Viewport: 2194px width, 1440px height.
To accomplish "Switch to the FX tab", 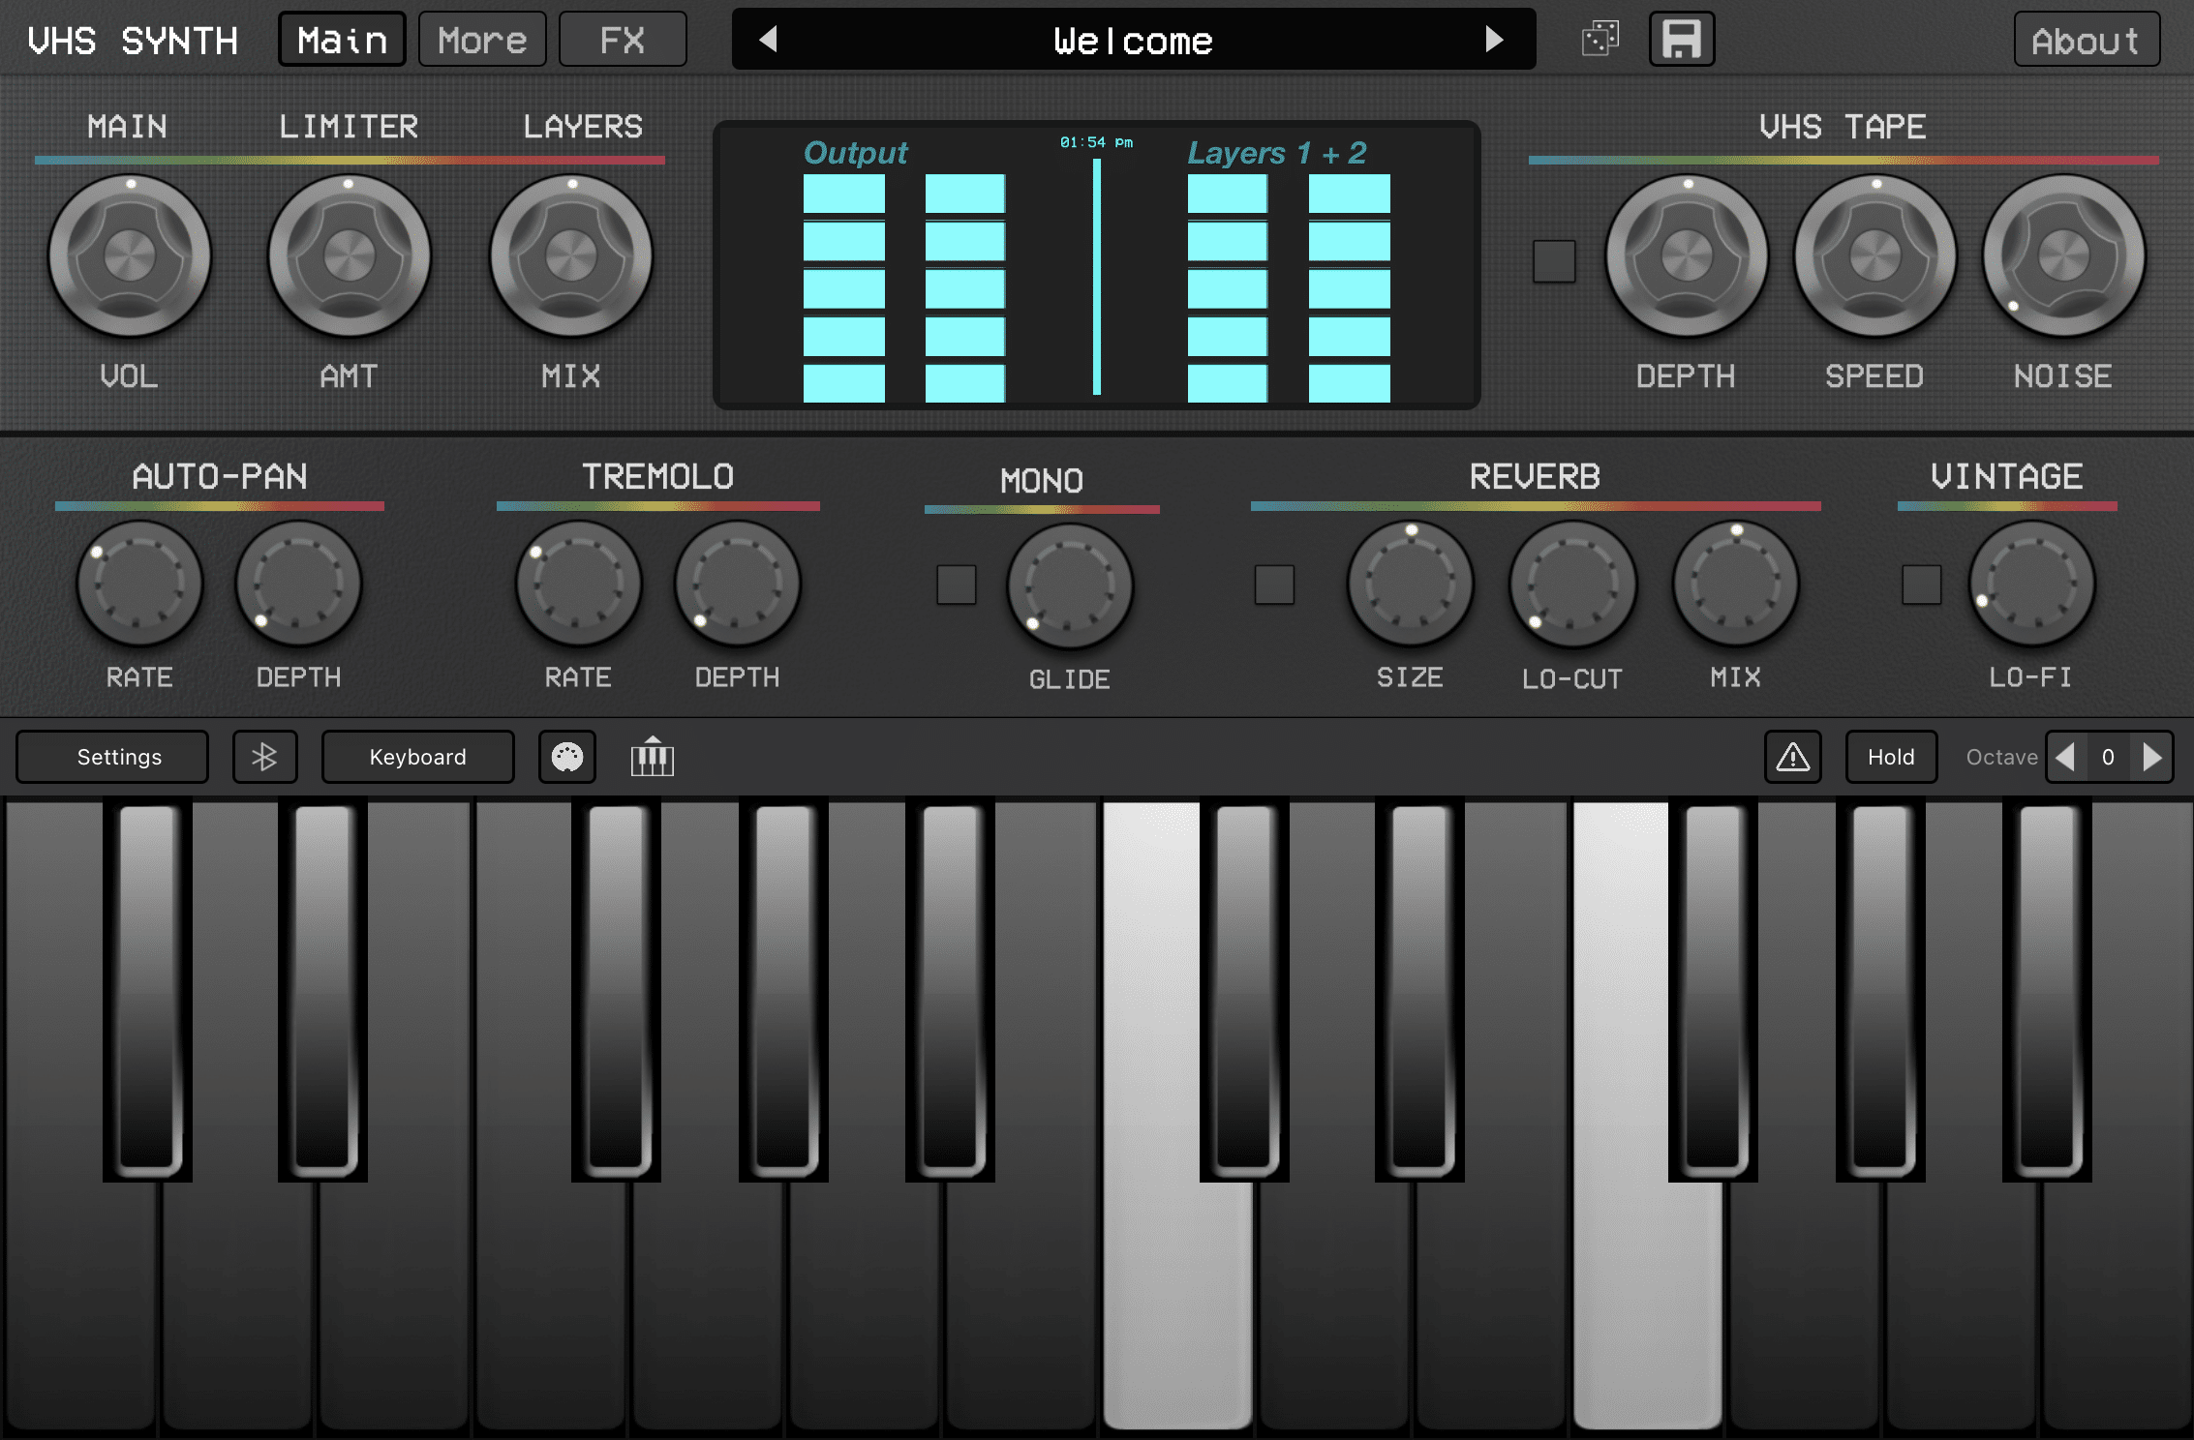I will [x=622, y=41].
